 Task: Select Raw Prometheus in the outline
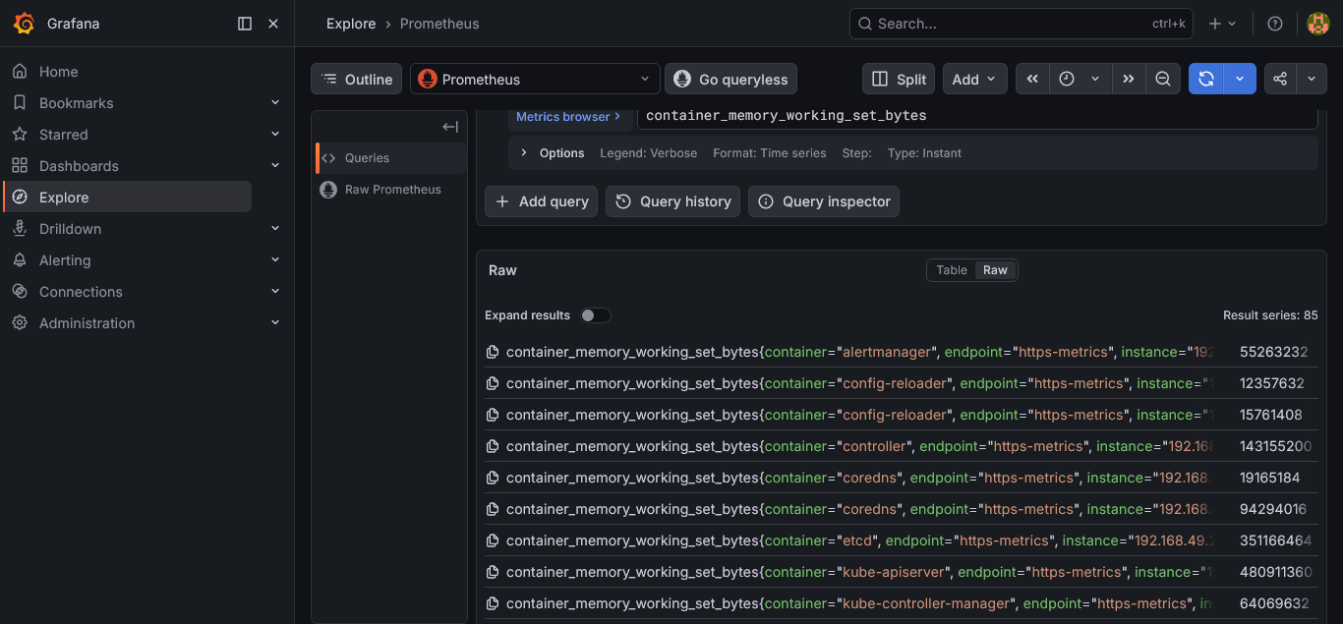pos(391,190)
